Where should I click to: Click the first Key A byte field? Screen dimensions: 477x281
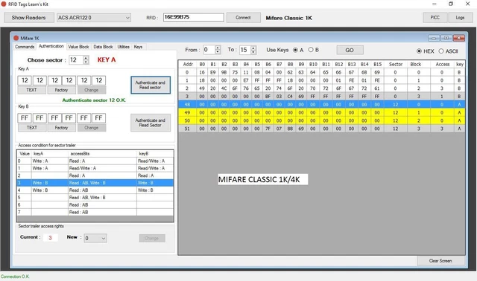click(x=25, y=80)
